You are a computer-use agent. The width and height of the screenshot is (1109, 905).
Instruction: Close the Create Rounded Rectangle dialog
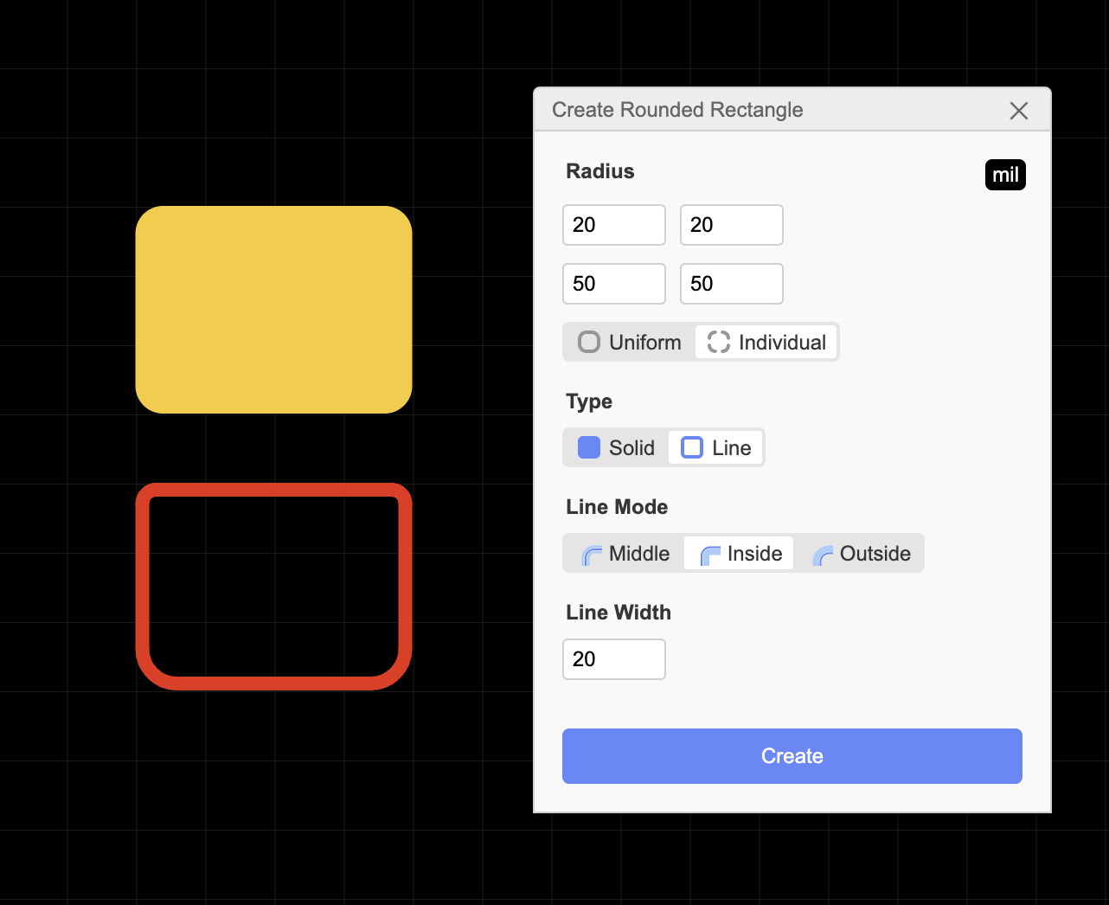point(1019,111)
